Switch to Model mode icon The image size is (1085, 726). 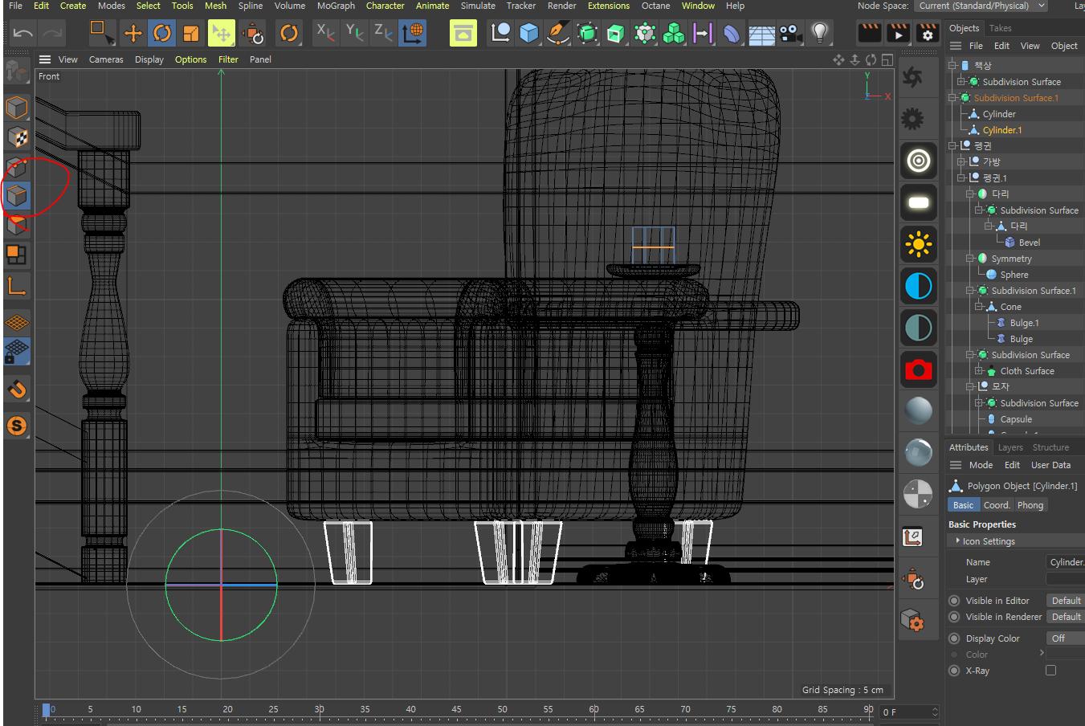[x=17, y=108]
